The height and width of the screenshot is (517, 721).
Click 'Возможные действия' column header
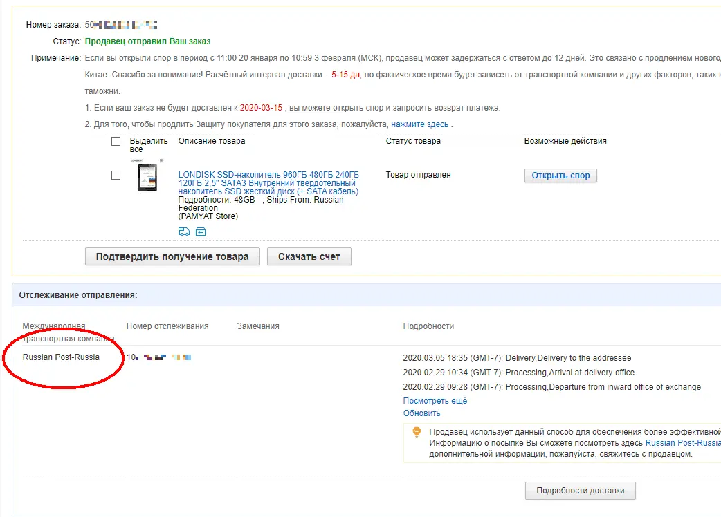click(565, 141)
